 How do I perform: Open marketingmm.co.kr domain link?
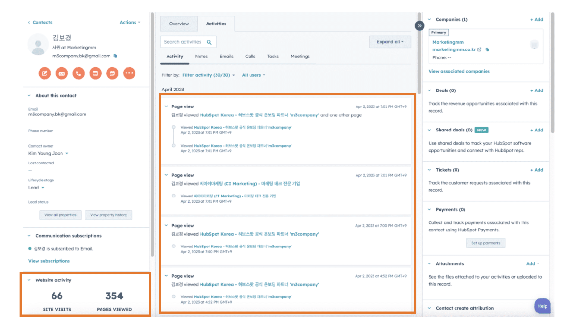[454, 49]
